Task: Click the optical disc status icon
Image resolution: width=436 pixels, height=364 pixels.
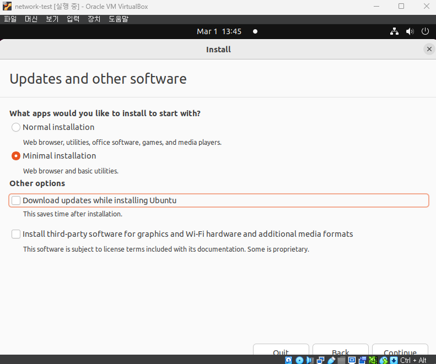Action: tap(299, 360)
